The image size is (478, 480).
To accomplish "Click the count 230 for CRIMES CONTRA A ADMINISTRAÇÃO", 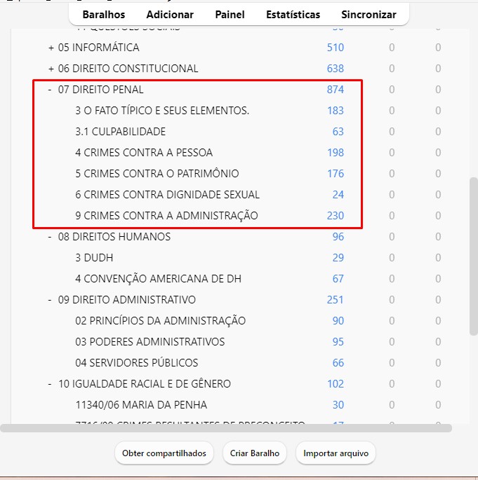I will [335, 216].
